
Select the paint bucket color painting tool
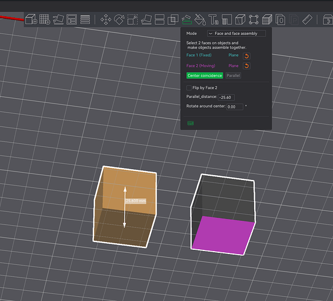point(201,19)
